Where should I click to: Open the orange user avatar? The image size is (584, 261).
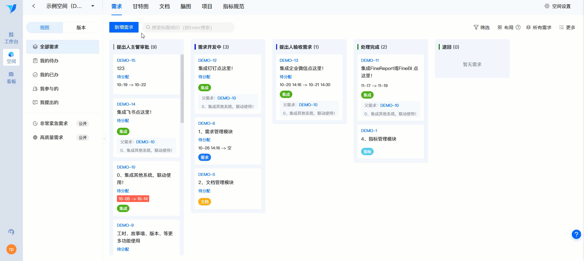[x=11, y=249]
